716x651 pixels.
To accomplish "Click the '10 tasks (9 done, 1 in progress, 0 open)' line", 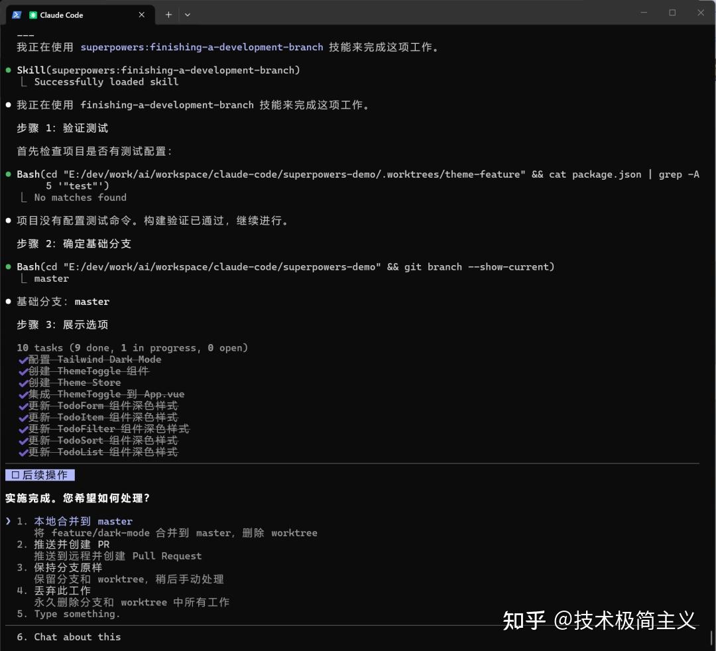I will coord(133,348).
